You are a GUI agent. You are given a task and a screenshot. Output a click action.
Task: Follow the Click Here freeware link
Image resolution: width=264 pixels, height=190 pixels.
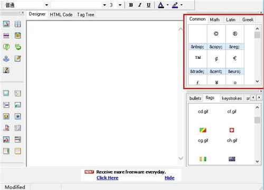coord(107,178)
